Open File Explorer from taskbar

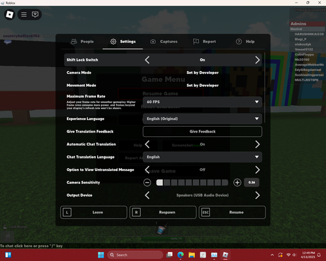[192, 255]
